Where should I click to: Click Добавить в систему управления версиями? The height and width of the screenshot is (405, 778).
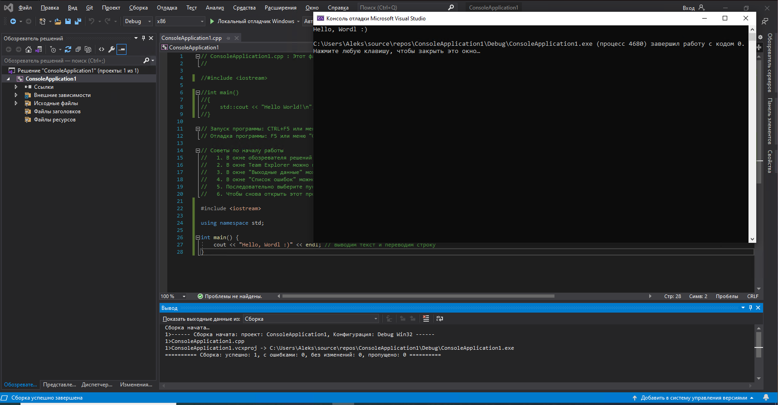pyautogui.click(x=694, y=398)
